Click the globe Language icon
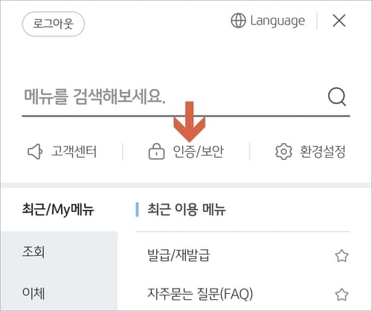The image size is (372, 311). pyautogui.click(x=238, y=21)
